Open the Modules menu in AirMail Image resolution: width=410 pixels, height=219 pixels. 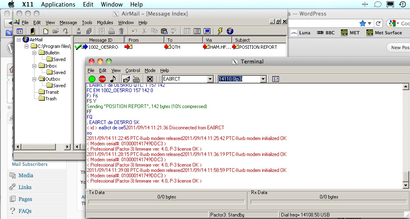(105, 23)
